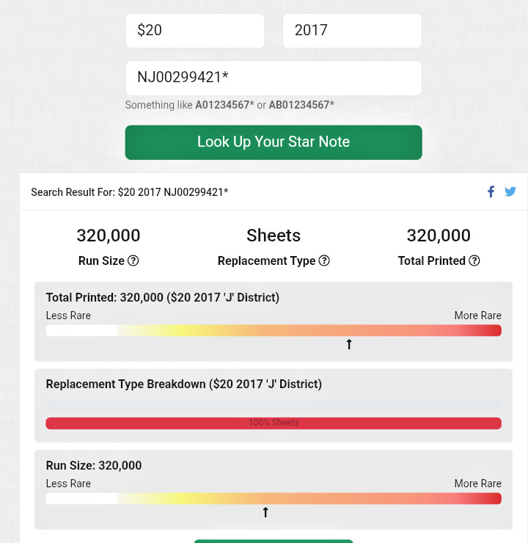
Task: Share result on Twitter
Action: click(510, 192)
